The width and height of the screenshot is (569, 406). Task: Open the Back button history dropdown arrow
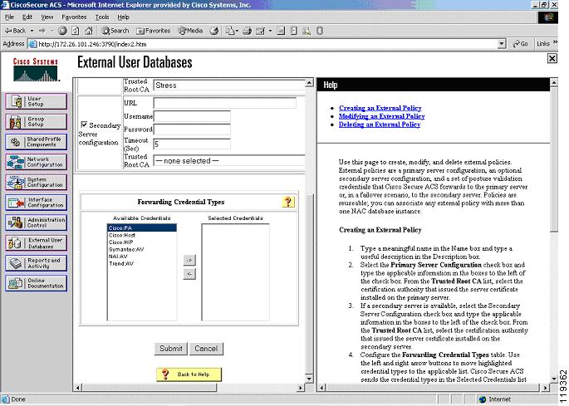click(32, 31)
